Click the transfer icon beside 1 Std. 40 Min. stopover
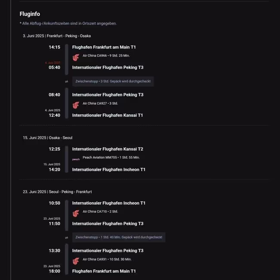Screen dimensions: 280x280 coord(67,238)
